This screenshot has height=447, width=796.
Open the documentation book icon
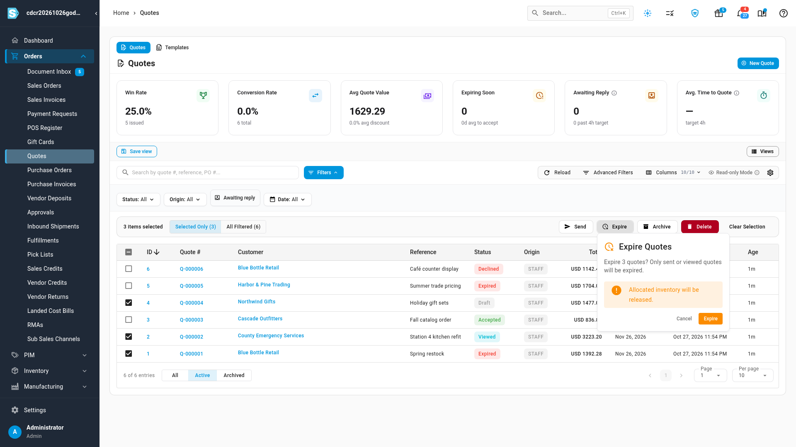coord(762,13)
